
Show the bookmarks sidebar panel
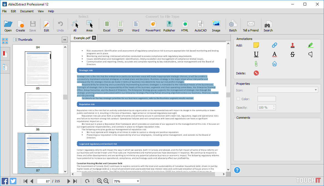[x=5, y=54]
